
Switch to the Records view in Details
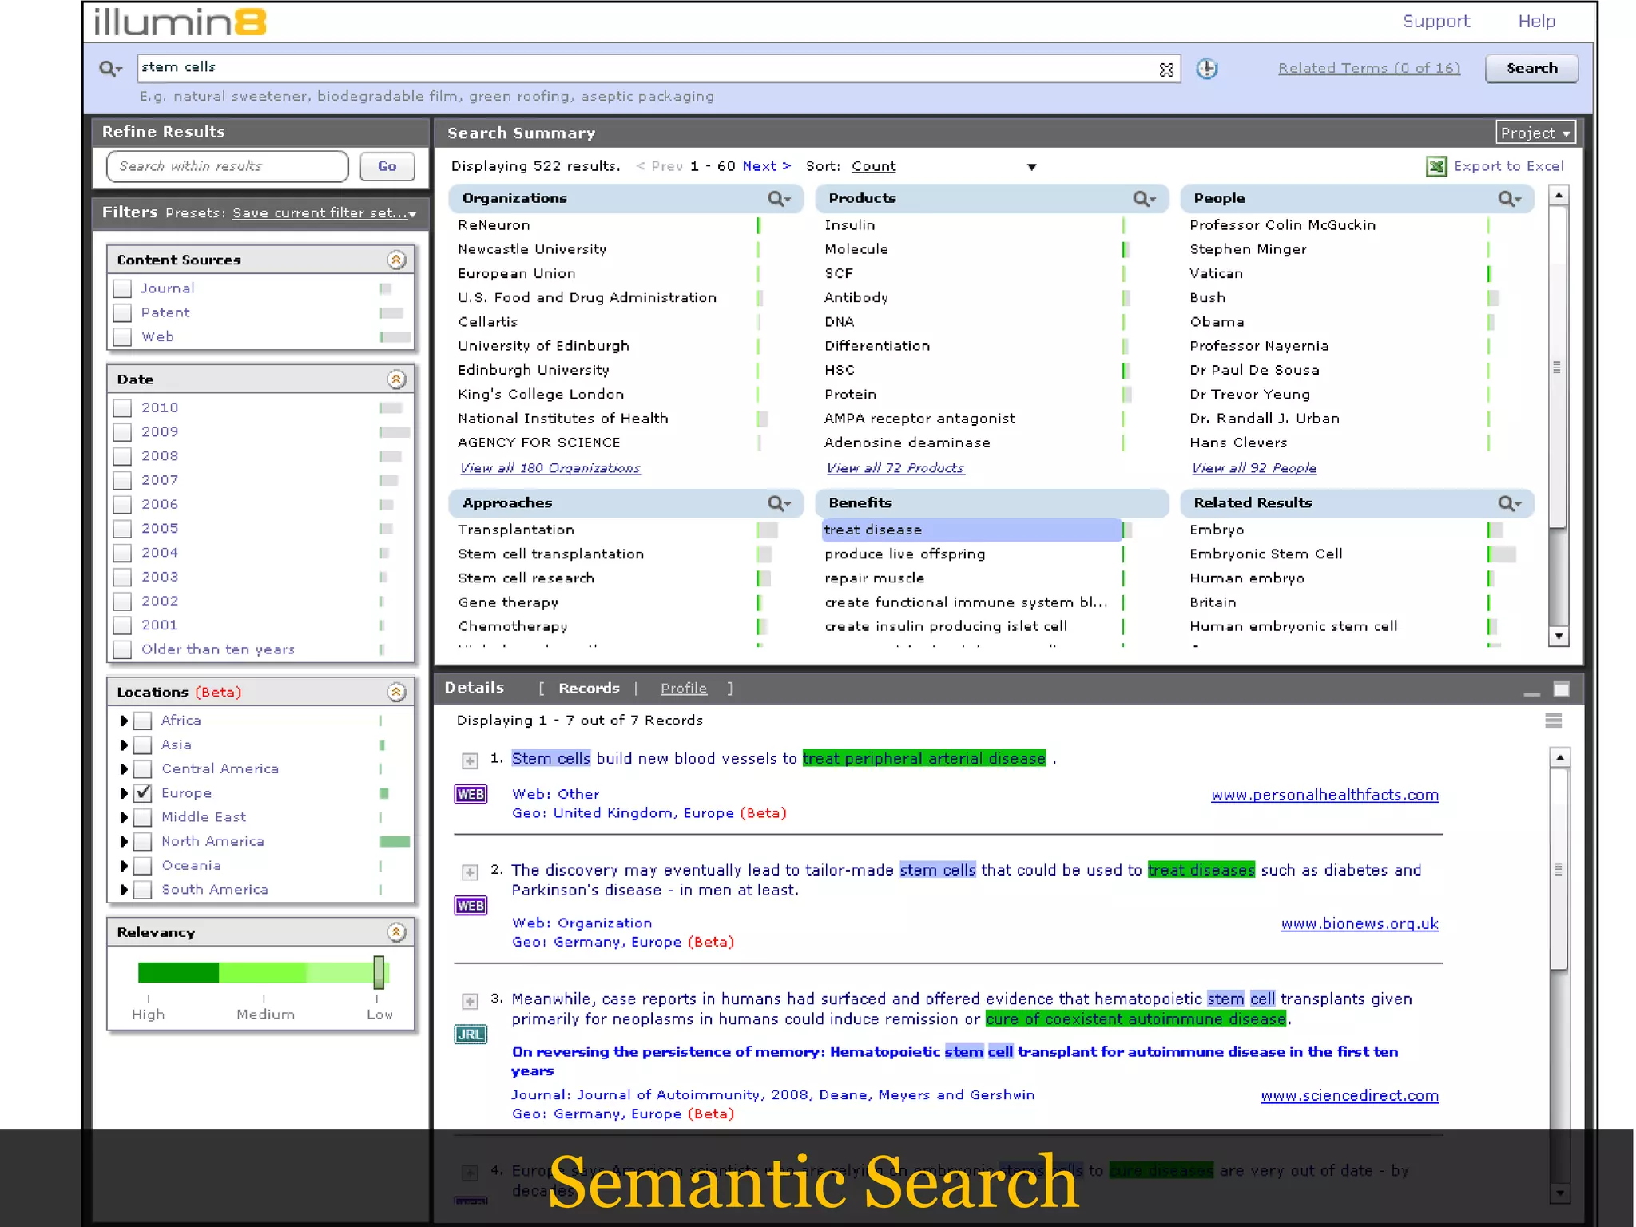pos(589,688)
